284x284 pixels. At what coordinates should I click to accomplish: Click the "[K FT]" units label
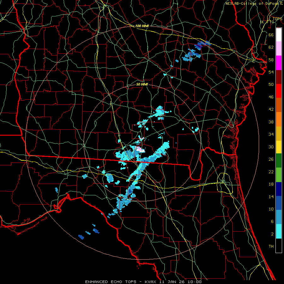pos(267,22)
